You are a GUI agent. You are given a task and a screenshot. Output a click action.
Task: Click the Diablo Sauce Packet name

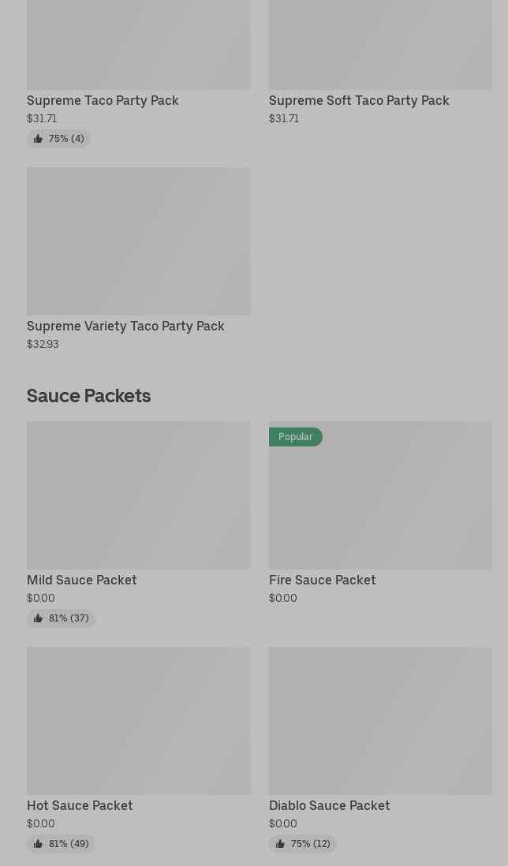pyautogui.click(x=329, y=805)
